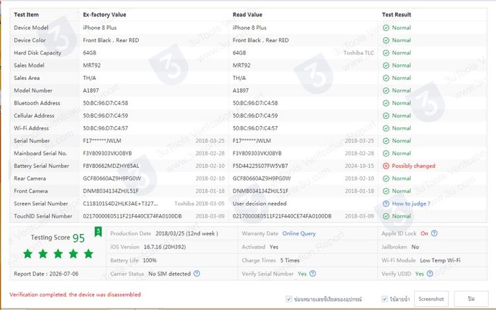Click the Production Date 2018/03/25 value
Image resolution: width=496 pixels, height=310 pixels.
(186, 233)
